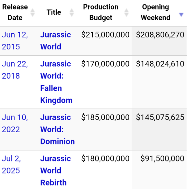This screenshot has width=187, height=189.
Task: Open Jurassic World: Dominion link
Action: 57,129
